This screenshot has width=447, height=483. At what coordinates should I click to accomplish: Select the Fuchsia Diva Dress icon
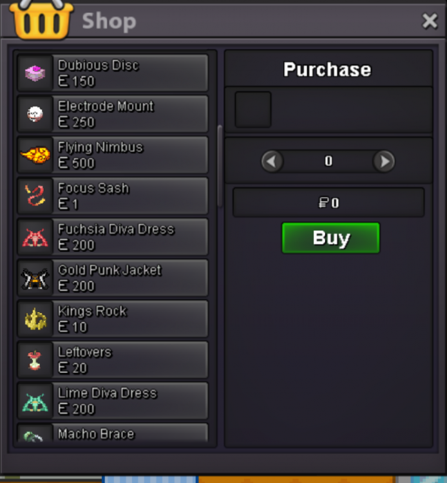coord(35,237)
